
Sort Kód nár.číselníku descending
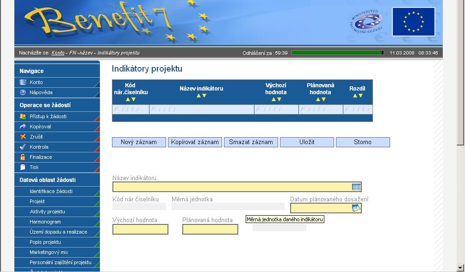(x=133, y=99)
